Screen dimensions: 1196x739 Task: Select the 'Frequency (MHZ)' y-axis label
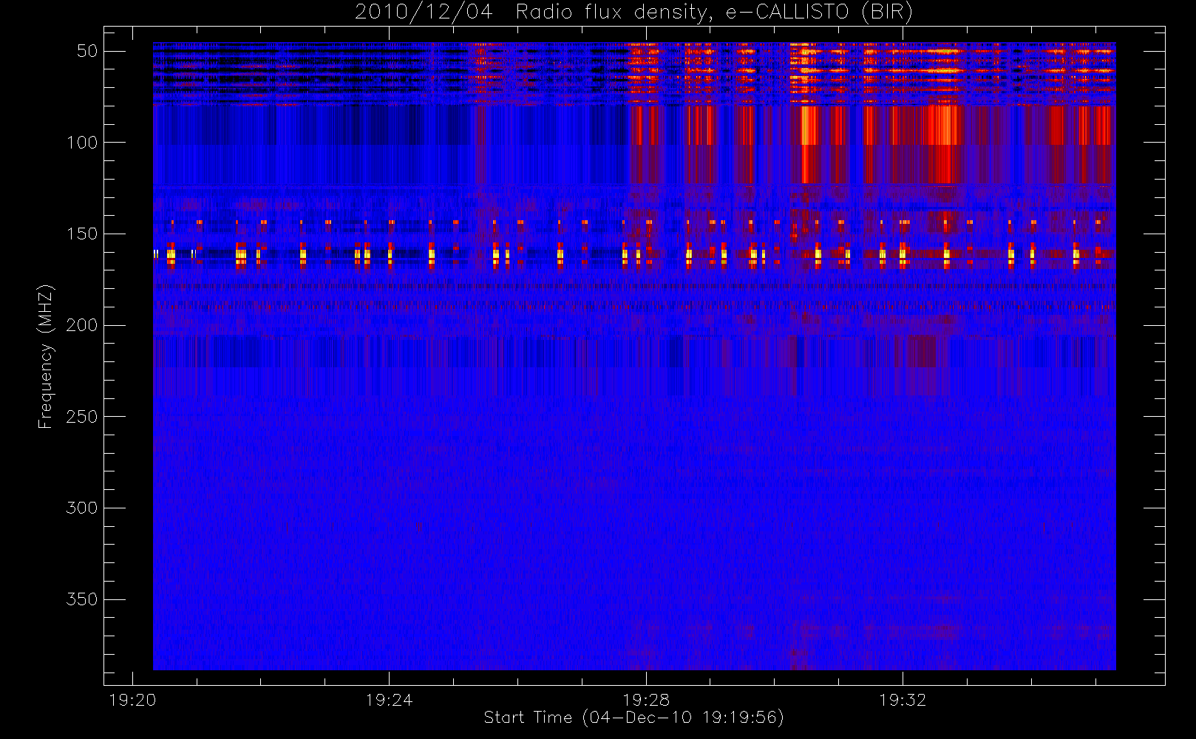point(46,356)
